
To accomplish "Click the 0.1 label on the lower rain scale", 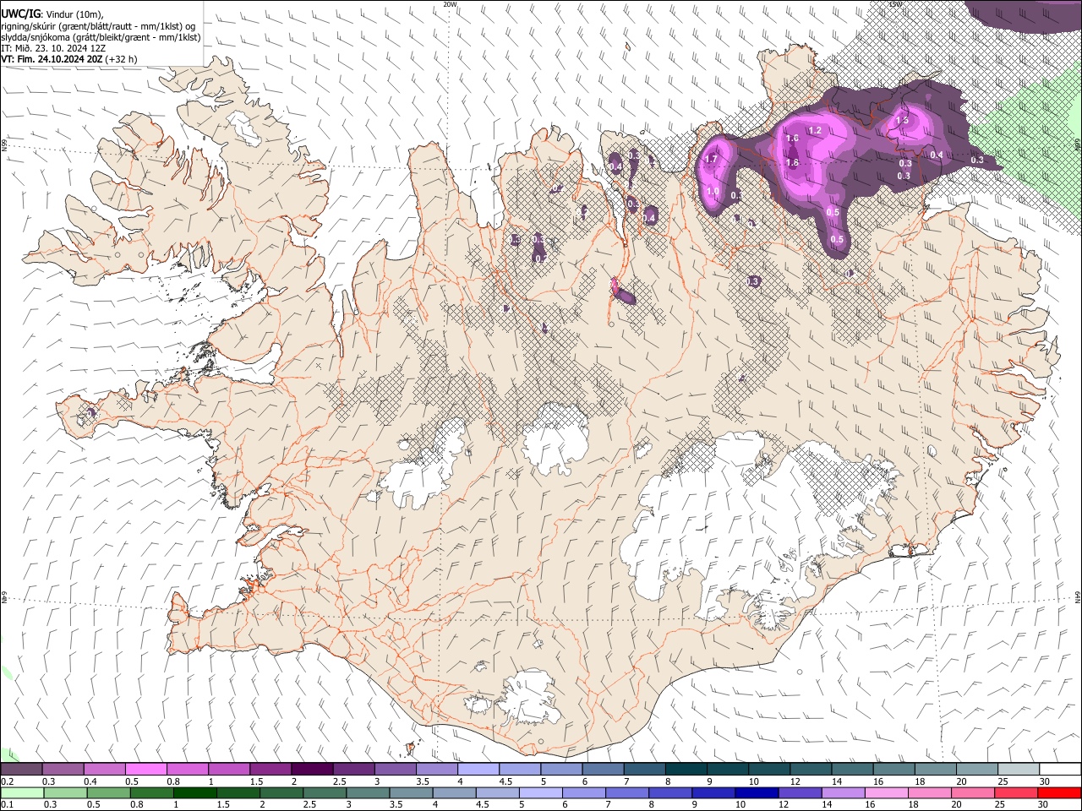I will click(x=7, y=805).
